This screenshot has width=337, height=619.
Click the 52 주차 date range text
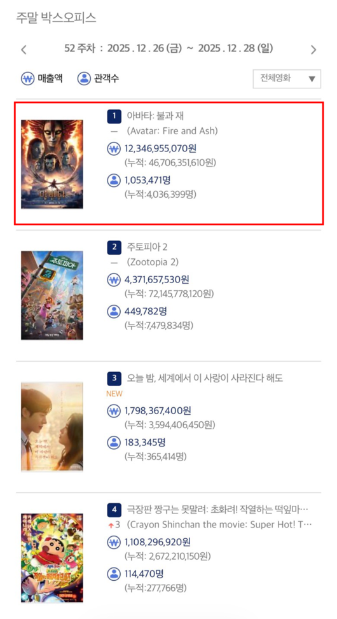(168, 49)
